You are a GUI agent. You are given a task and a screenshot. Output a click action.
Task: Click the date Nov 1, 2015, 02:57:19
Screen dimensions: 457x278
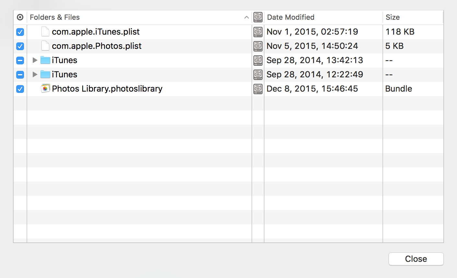click(x=312, y=32)
